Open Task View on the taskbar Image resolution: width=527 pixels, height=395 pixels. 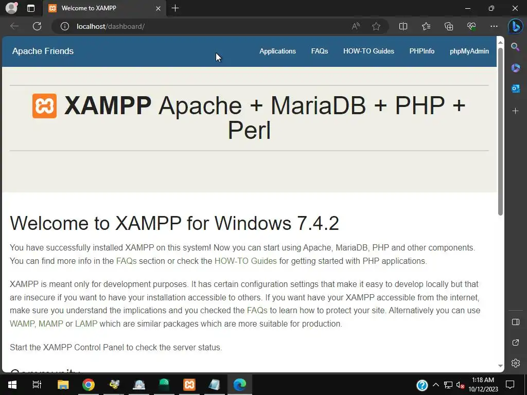tap(37, 385)
